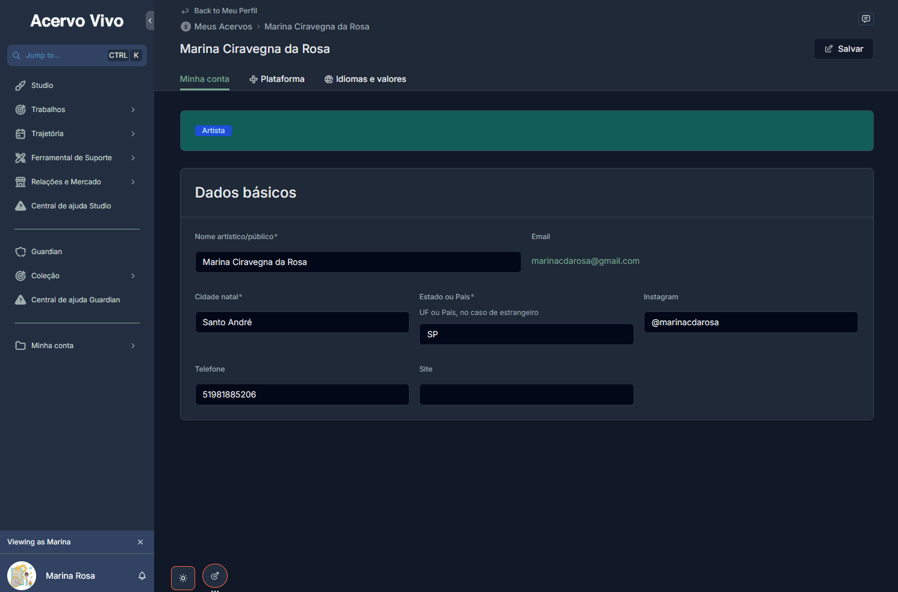This screenshot has height=592, width=898.
Task: Click the round edit pencil button at the bottom
Action: (215, 576)
